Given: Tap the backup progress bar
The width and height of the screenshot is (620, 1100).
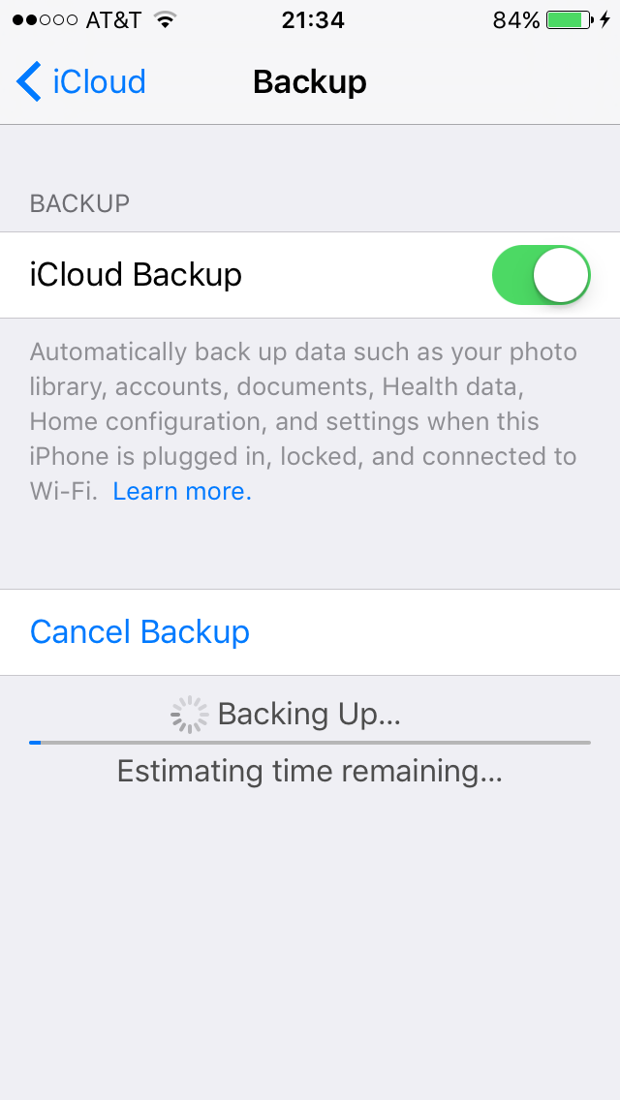Looking at the screenshot, I should pyautogui.click(x=310, y=743).
